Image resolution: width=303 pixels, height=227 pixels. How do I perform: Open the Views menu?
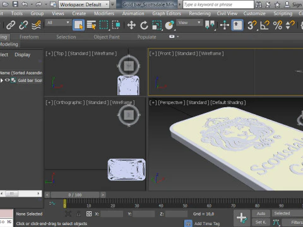[58, 13]
